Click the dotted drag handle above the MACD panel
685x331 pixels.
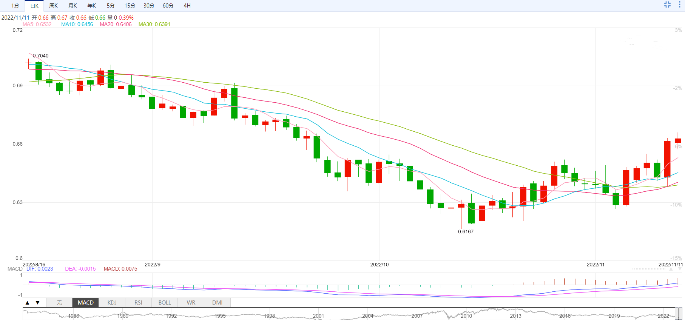click(649, 269)
